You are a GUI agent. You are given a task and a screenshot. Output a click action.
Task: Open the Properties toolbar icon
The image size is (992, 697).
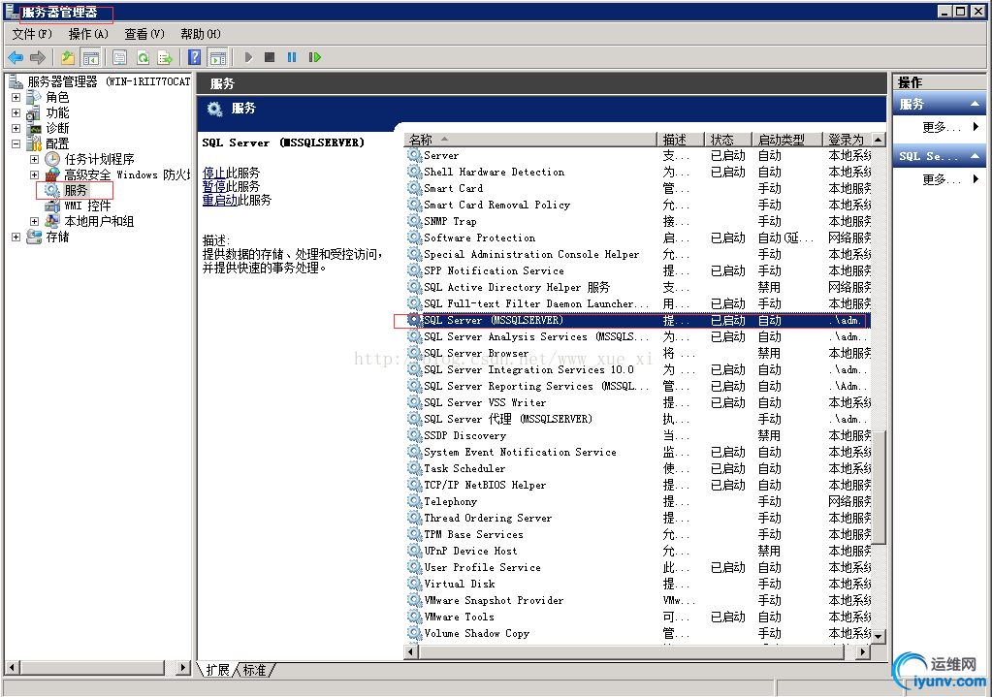(x=119, y=57)
